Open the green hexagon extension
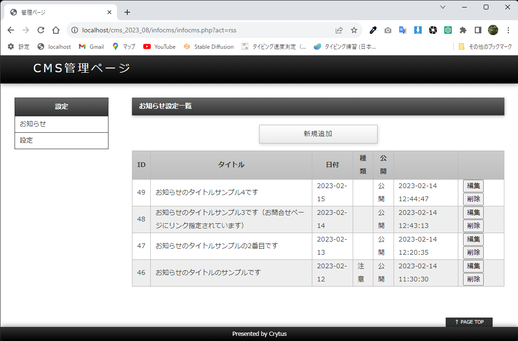518x341 pixels. coord(448,30)
